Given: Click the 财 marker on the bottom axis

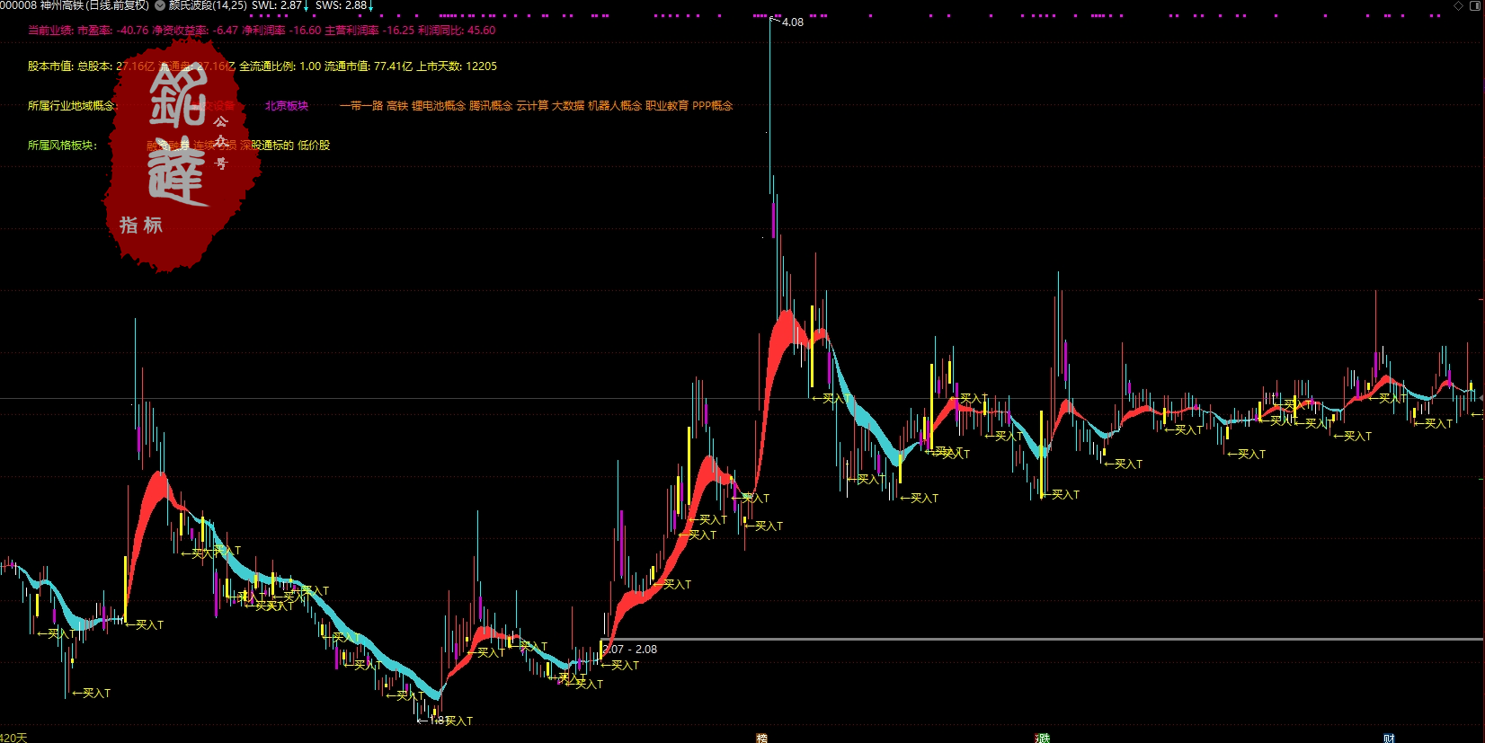Looking at the screenshot, I should [x=1389, y=738].
